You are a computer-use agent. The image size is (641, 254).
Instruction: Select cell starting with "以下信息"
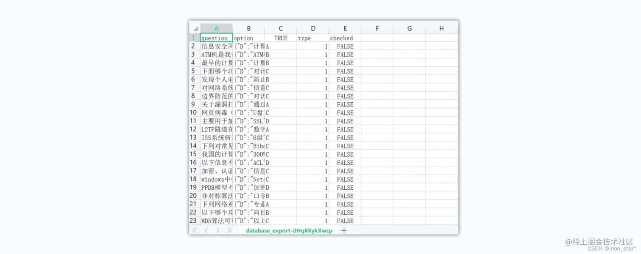point(216,163)
